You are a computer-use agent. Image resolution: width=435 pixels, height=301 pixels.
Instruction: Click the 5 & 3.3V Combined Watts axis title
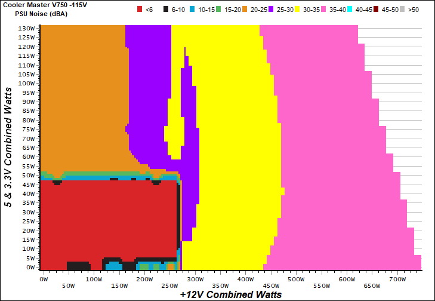pos(8,146)
